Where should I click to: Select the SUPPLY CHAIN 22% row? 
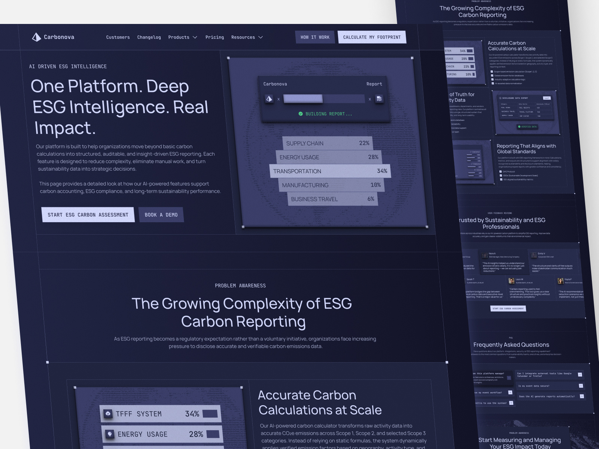328,143
